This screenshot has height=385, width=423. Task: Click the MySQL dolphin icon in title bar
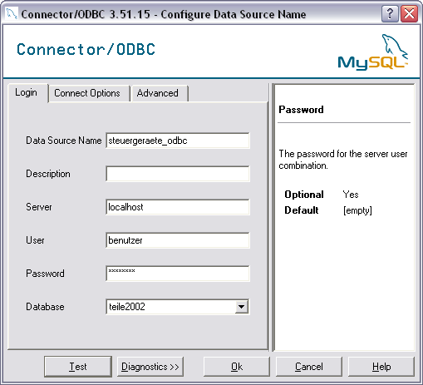coord(12,14)
